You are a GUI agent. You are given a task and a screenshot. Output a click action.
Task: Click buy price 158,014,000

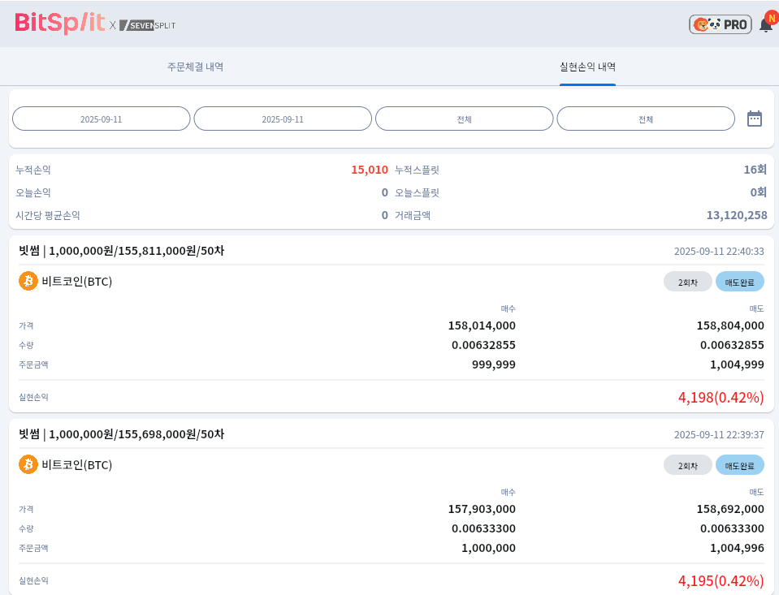(x=482, y=326)
